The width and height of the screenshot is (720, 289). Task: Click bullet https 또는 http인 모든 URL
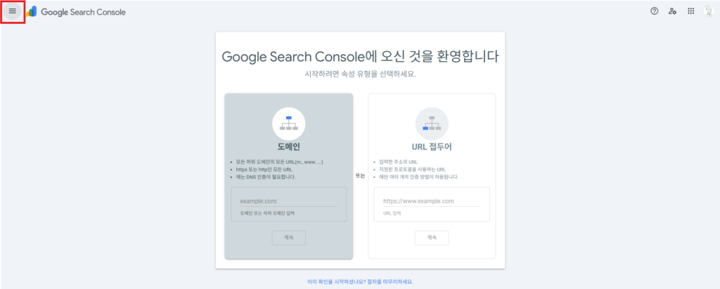[263, 169]
